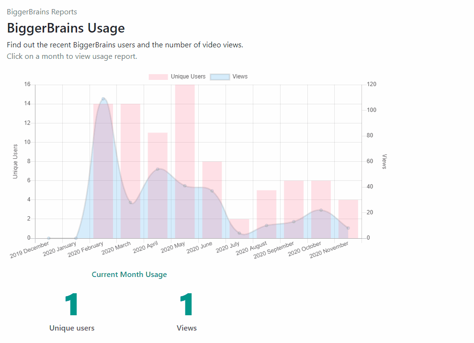Click the Unique Users legend label
The height and width of the screenshot is (343, 474).
(x=188, y=77)
